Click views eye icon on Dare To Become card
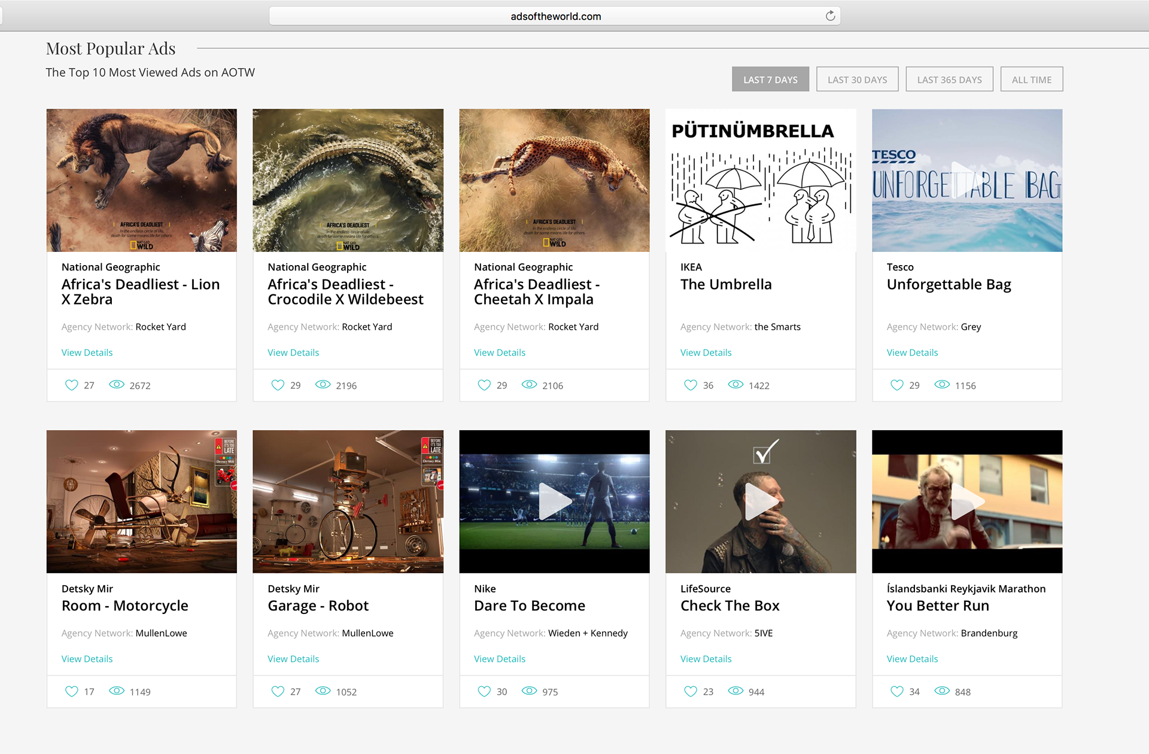1149x754 pixels. 530,691
